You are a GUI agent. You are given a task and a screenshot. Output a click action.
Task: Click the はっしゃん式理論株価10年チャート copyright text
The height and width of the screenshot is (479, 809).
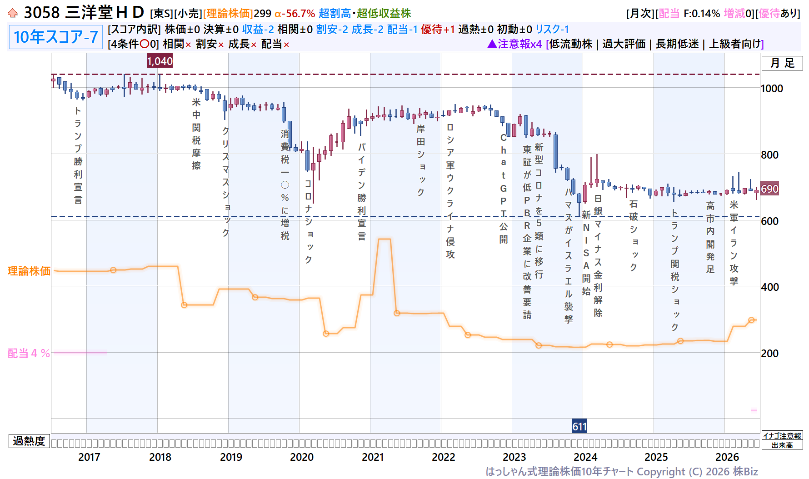click(x=622, y=472)
